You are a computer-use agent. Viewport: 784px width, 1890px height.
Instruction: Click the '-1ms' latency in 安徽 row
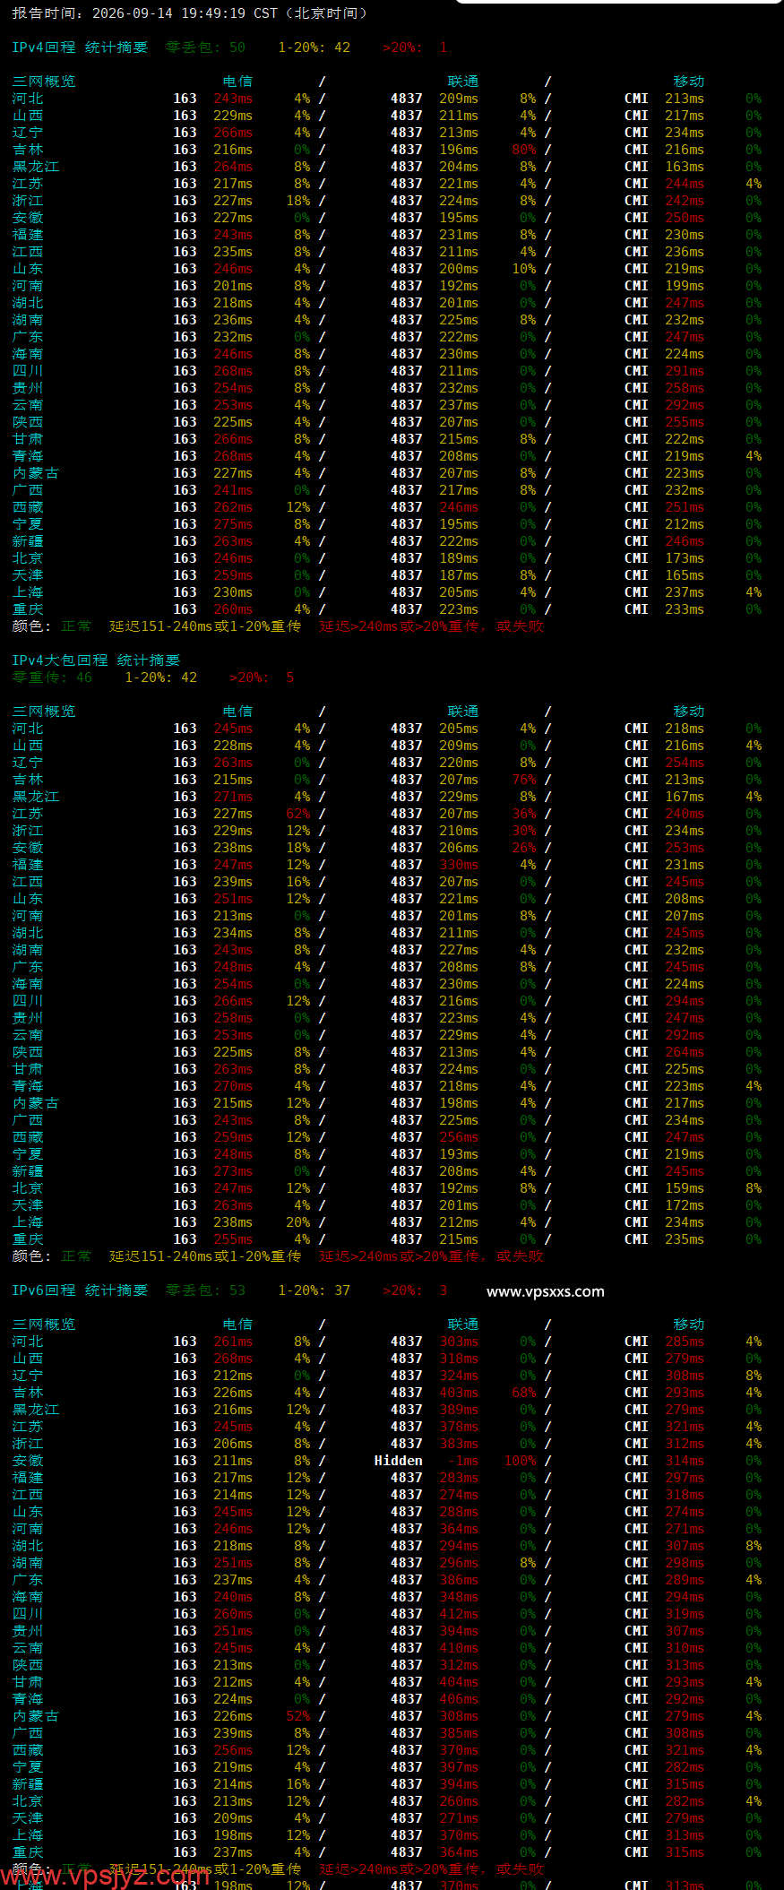463,1461
